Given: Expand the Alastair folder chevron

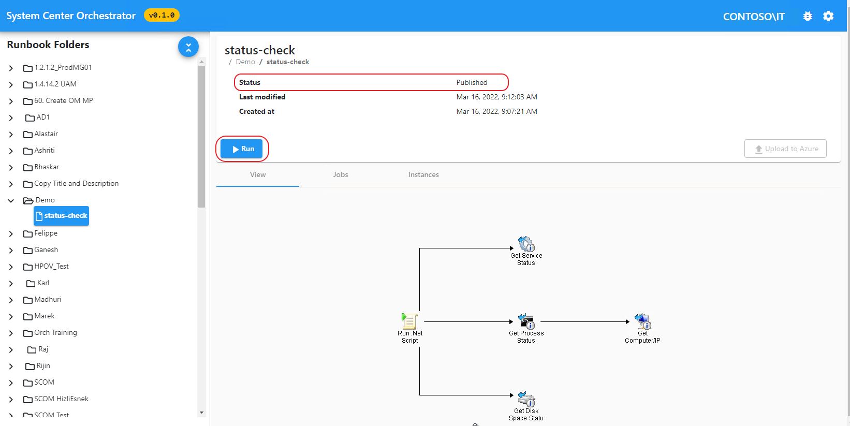Looking at the screenshot, I should pos(11,134).
